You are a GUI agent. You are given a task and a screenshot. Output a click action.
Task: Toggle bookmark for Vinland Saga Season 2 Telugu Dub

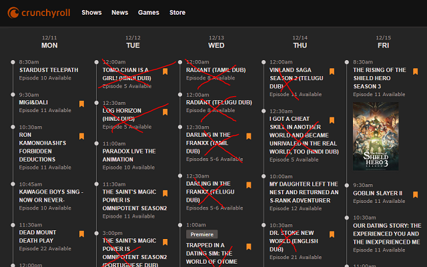tap(332, 71)
